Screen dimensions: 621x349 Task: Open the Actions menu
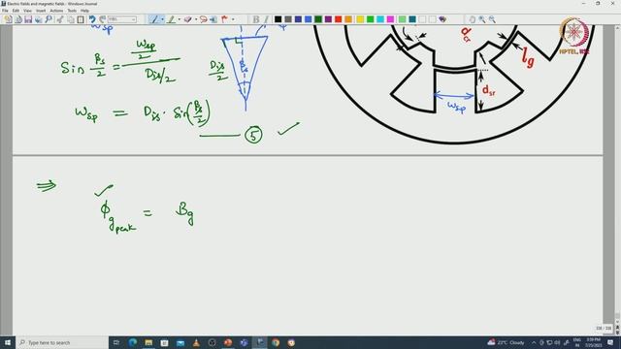pyautogui.click(x=56, y=11)
